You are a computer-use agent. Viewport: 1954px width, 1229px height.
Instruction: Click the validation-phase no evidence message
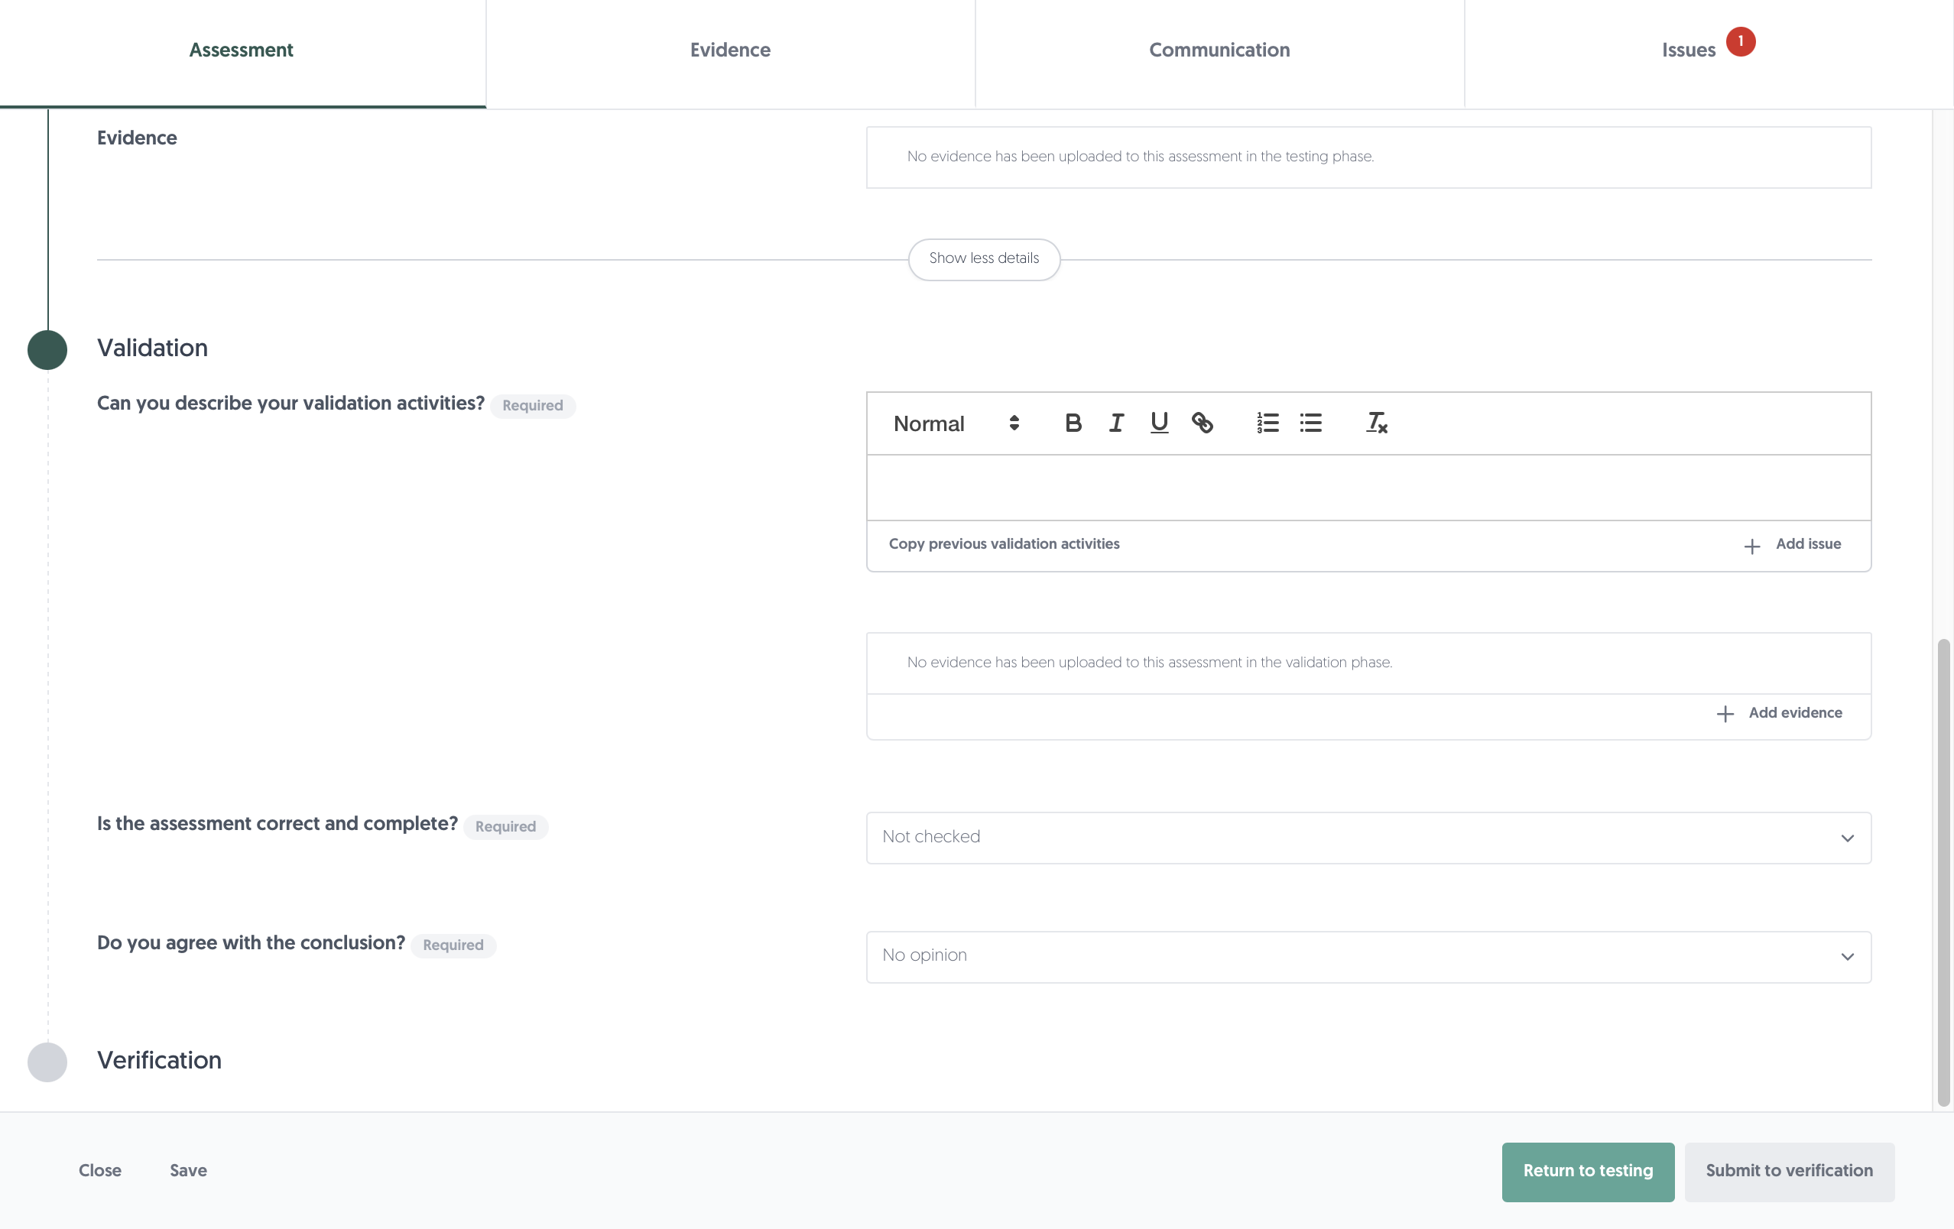coord(1149,663)
